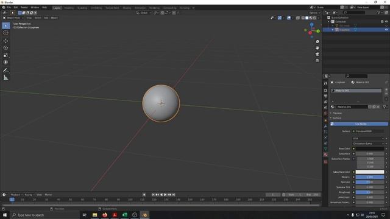
Task: Toggle viewport gizmos visibility
Action: tap(280, 18)
